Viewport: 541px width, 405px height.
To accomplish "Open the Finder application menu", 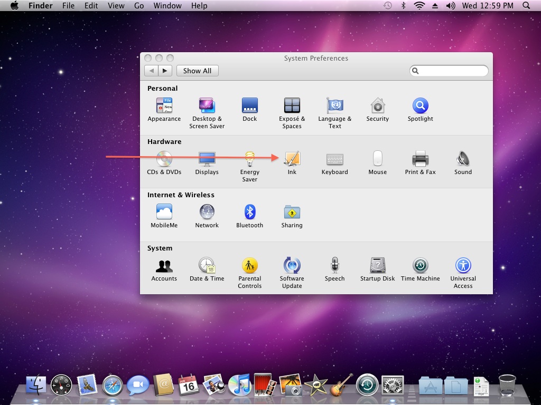I will (x=41, y=5).
